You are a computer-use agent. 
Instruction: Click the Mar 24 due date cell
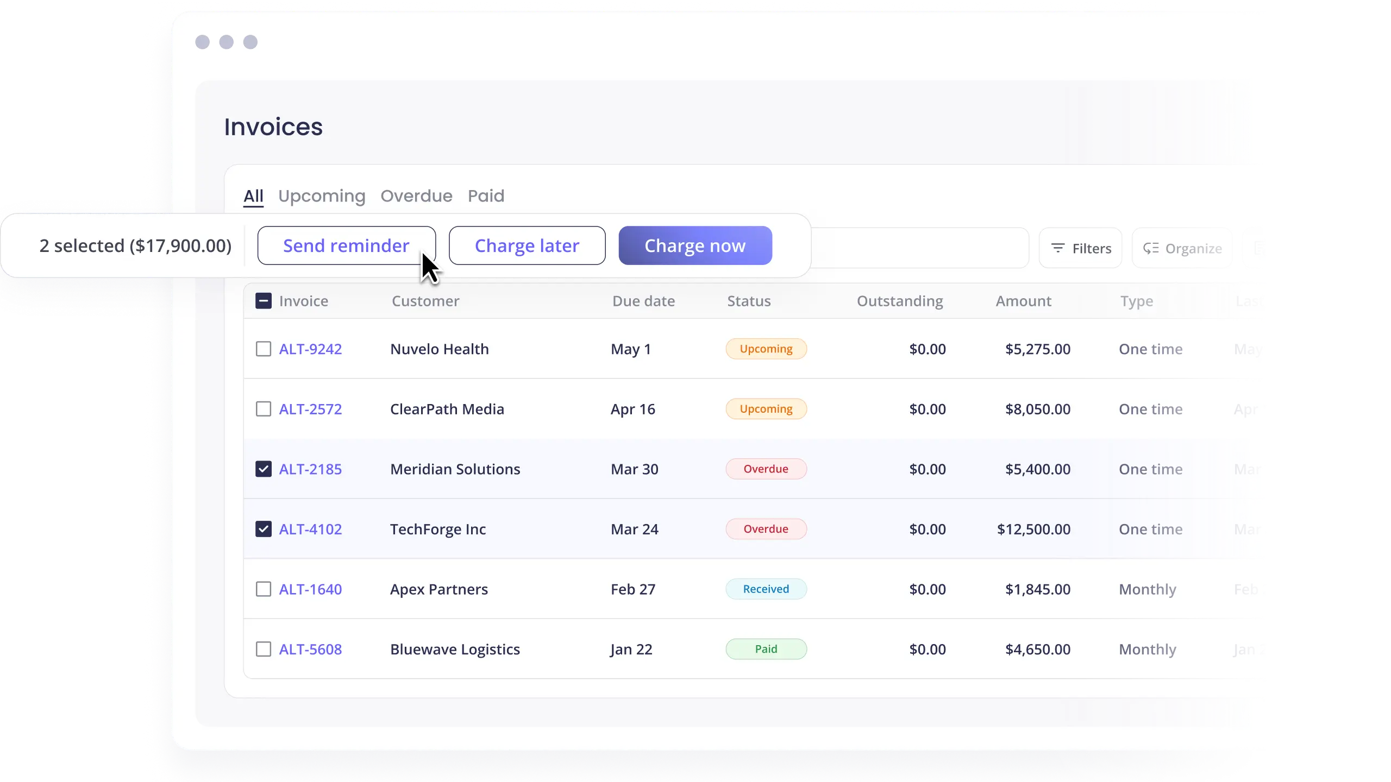point(635,529)
